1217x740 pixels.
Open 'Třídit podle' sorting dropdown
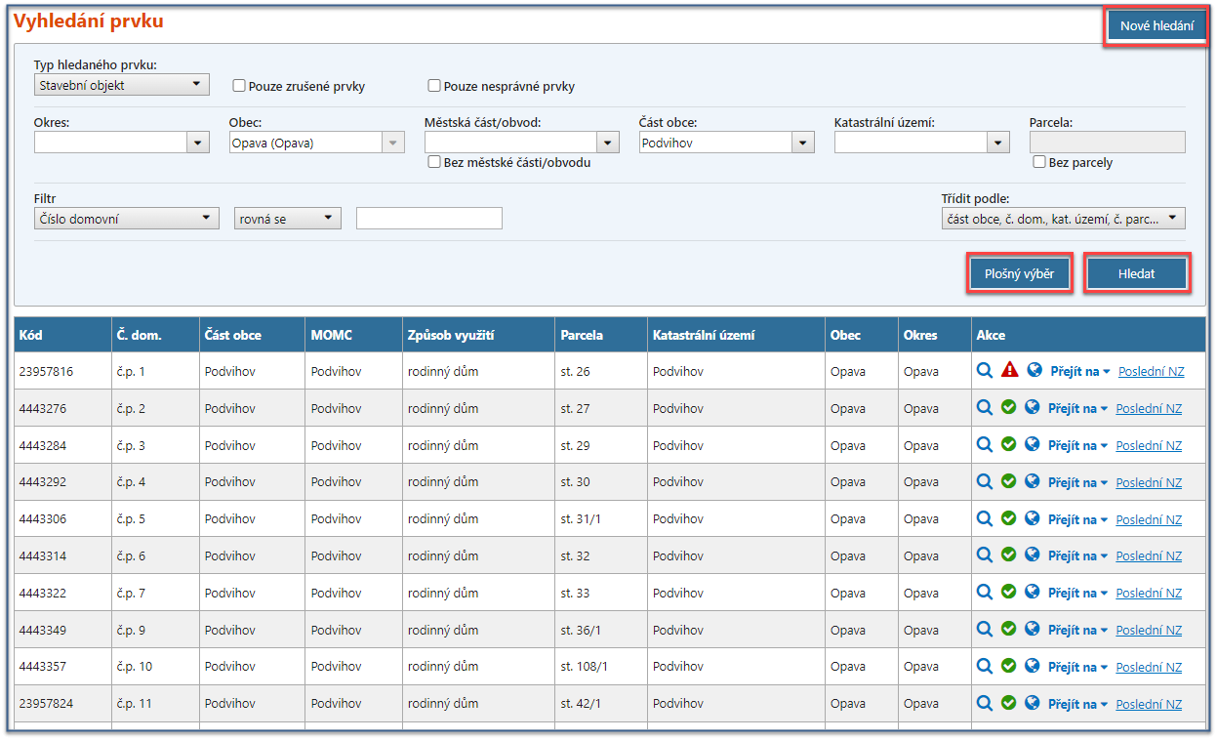click(x=1063, y=219)
